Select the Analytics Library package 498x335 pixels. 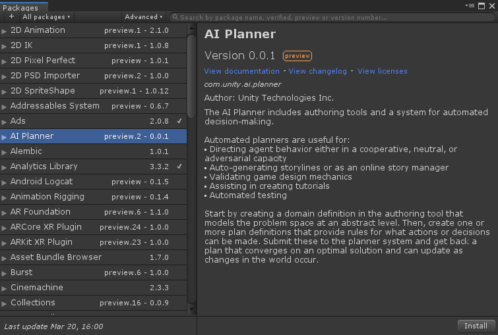(94, 167)
